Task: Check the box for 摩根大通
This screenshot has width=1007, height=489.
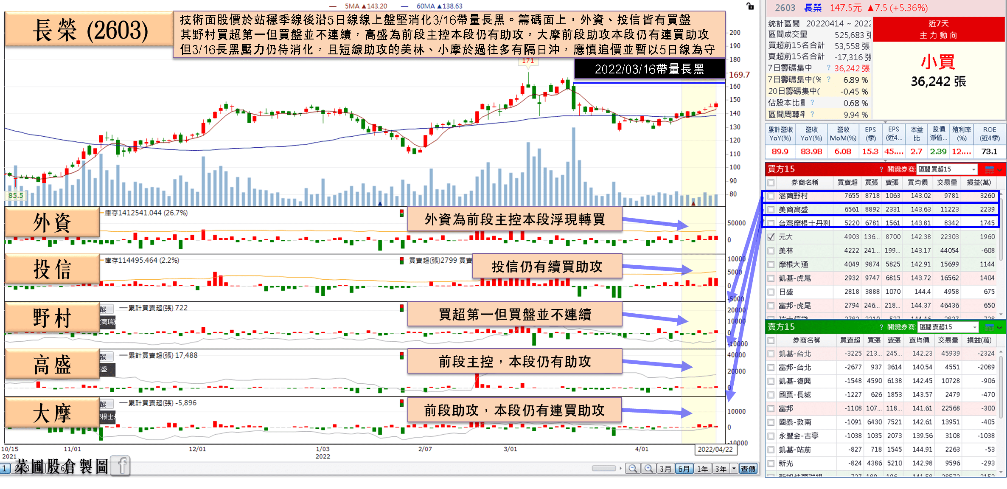Action: [771, 264]
